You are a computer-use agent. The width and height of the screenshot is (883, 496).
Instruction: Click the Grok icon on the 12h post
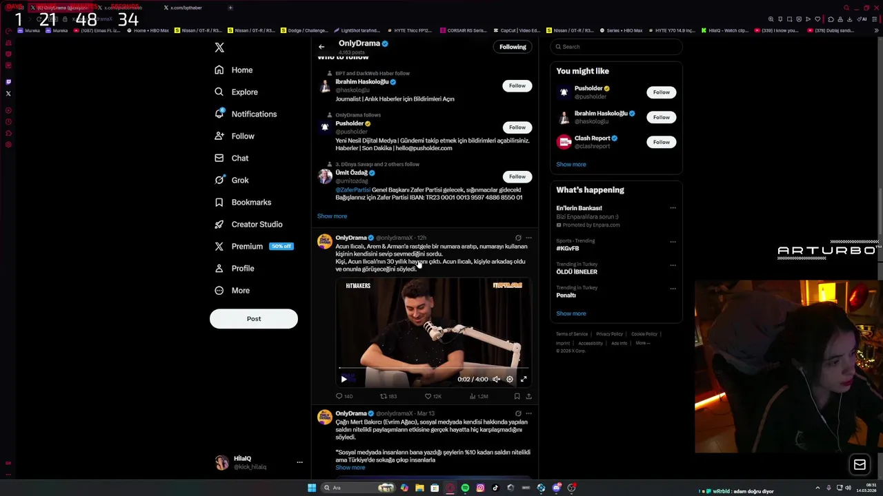click(x=518, y=238)
